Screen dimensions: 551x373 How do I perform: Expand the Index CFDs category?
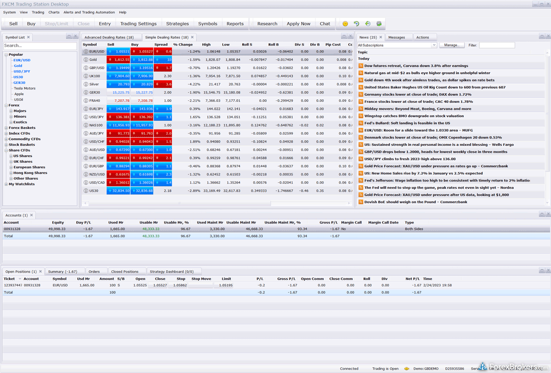pos(6,134)
